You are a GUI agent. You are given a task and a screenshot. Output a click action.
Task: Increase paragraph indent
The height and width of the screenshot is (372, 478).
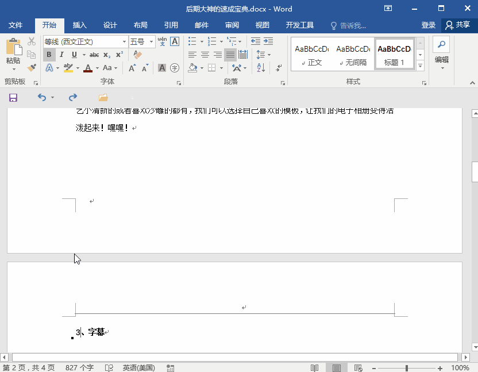[268, 41]
